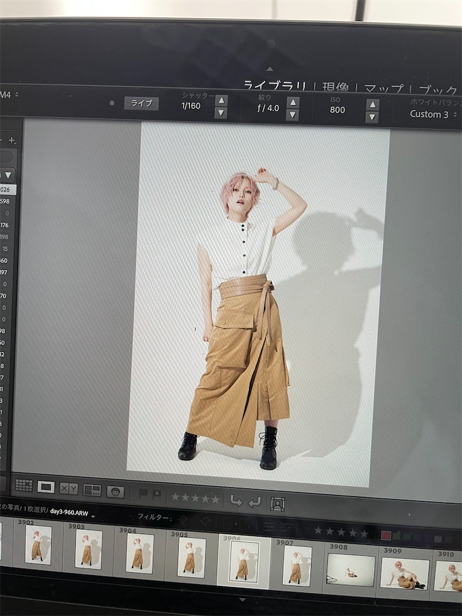Set the photo rating to one star
The width and height of the screenshot is (462, 616).
click(175, 496)
